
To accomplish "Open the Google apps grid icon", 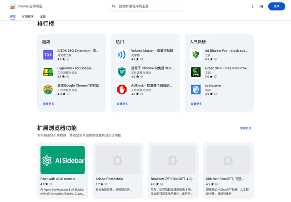I will (261, 6).
